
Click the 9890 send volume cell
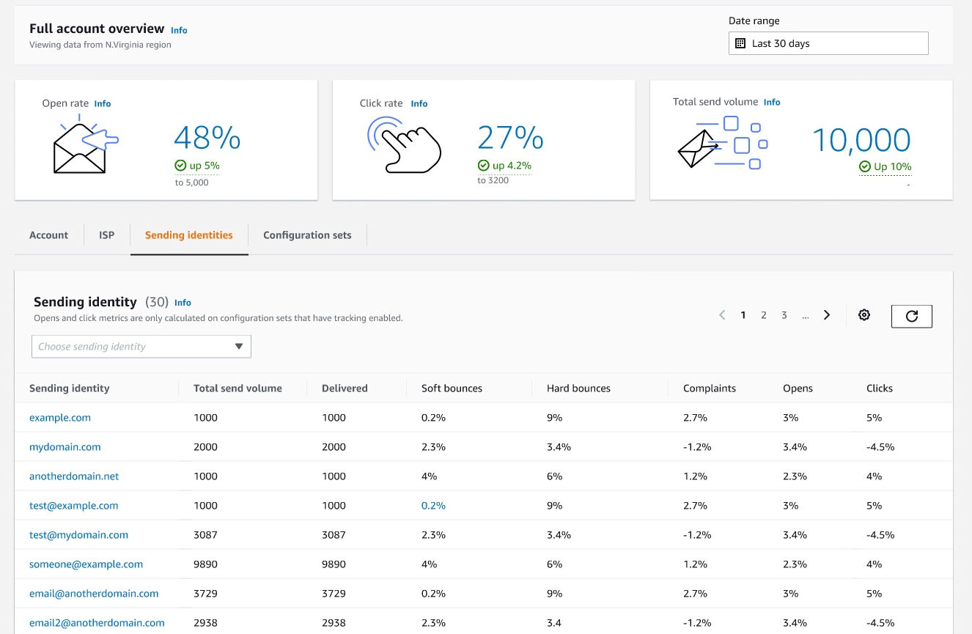(x=205, y=564)
